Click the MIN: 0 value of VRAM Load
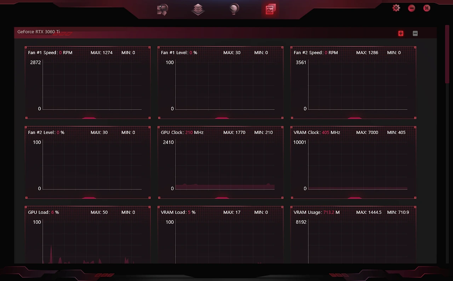Viewport: 453px width, 281px height. point(261,212)
